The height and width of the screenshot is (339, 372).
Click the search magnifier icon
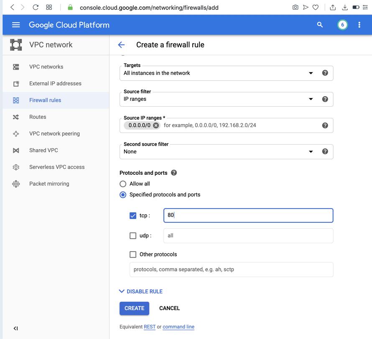tap(320, 25)
